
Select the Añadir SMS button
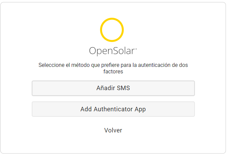pyautogui.click(x=113, y=88)
